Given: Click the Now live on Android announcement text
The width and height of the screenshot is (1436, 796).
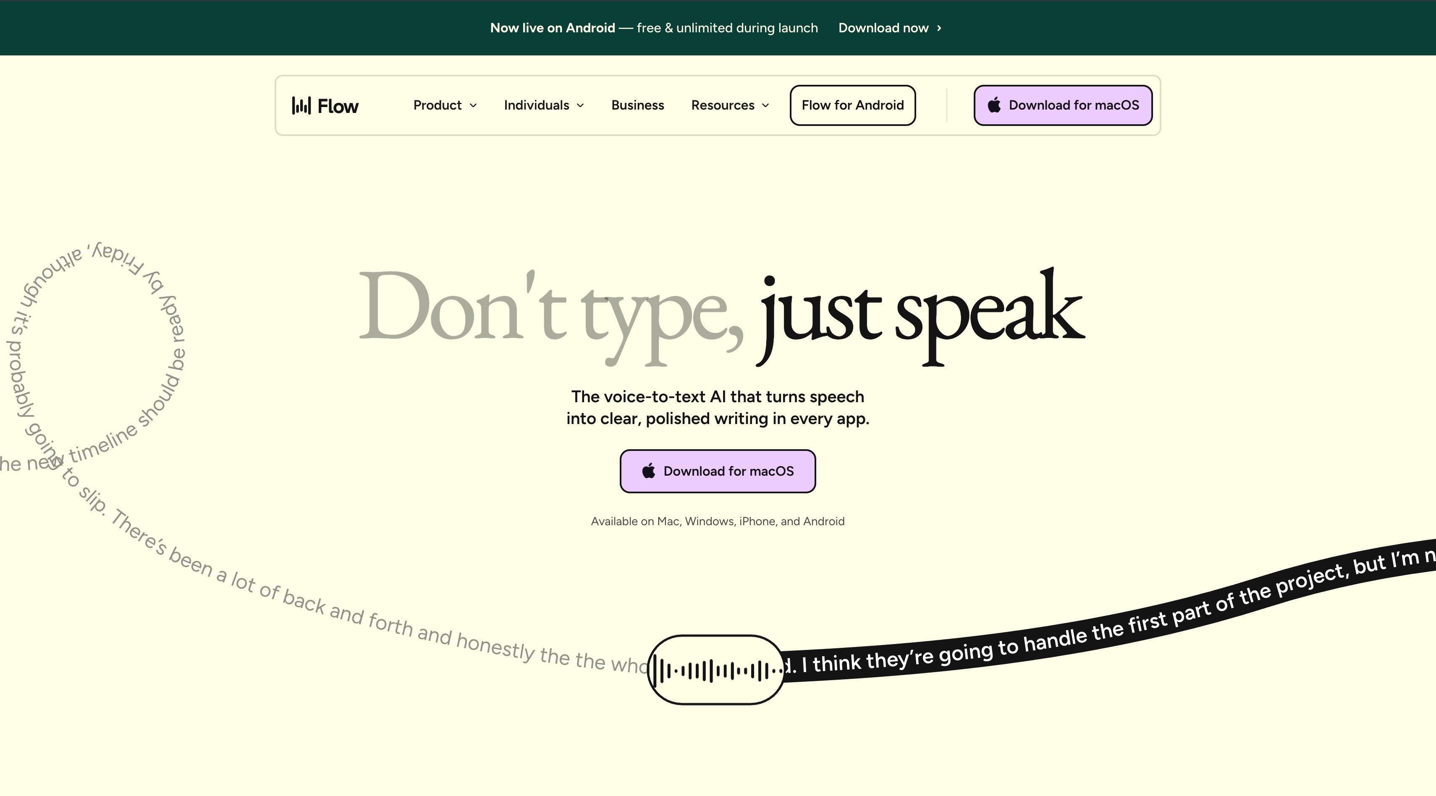Looking at the screenshot, I should [x=552, y=28].
